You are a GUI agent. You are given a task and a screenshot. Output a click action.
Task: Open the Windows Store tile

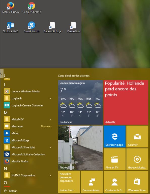coord(137,182)
